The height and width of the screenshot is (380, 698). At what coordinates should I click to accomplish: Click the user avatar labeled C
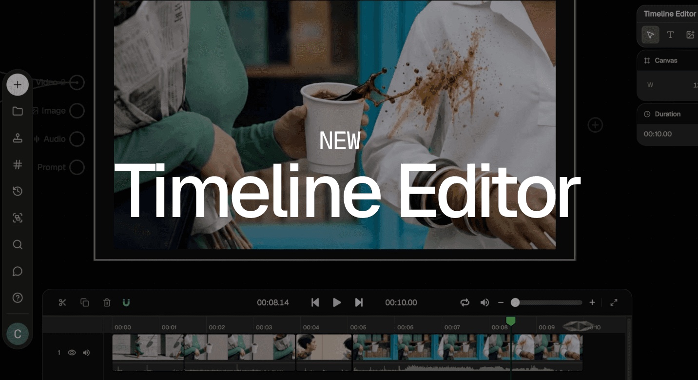pyautogui.click(x=18, y=334)
